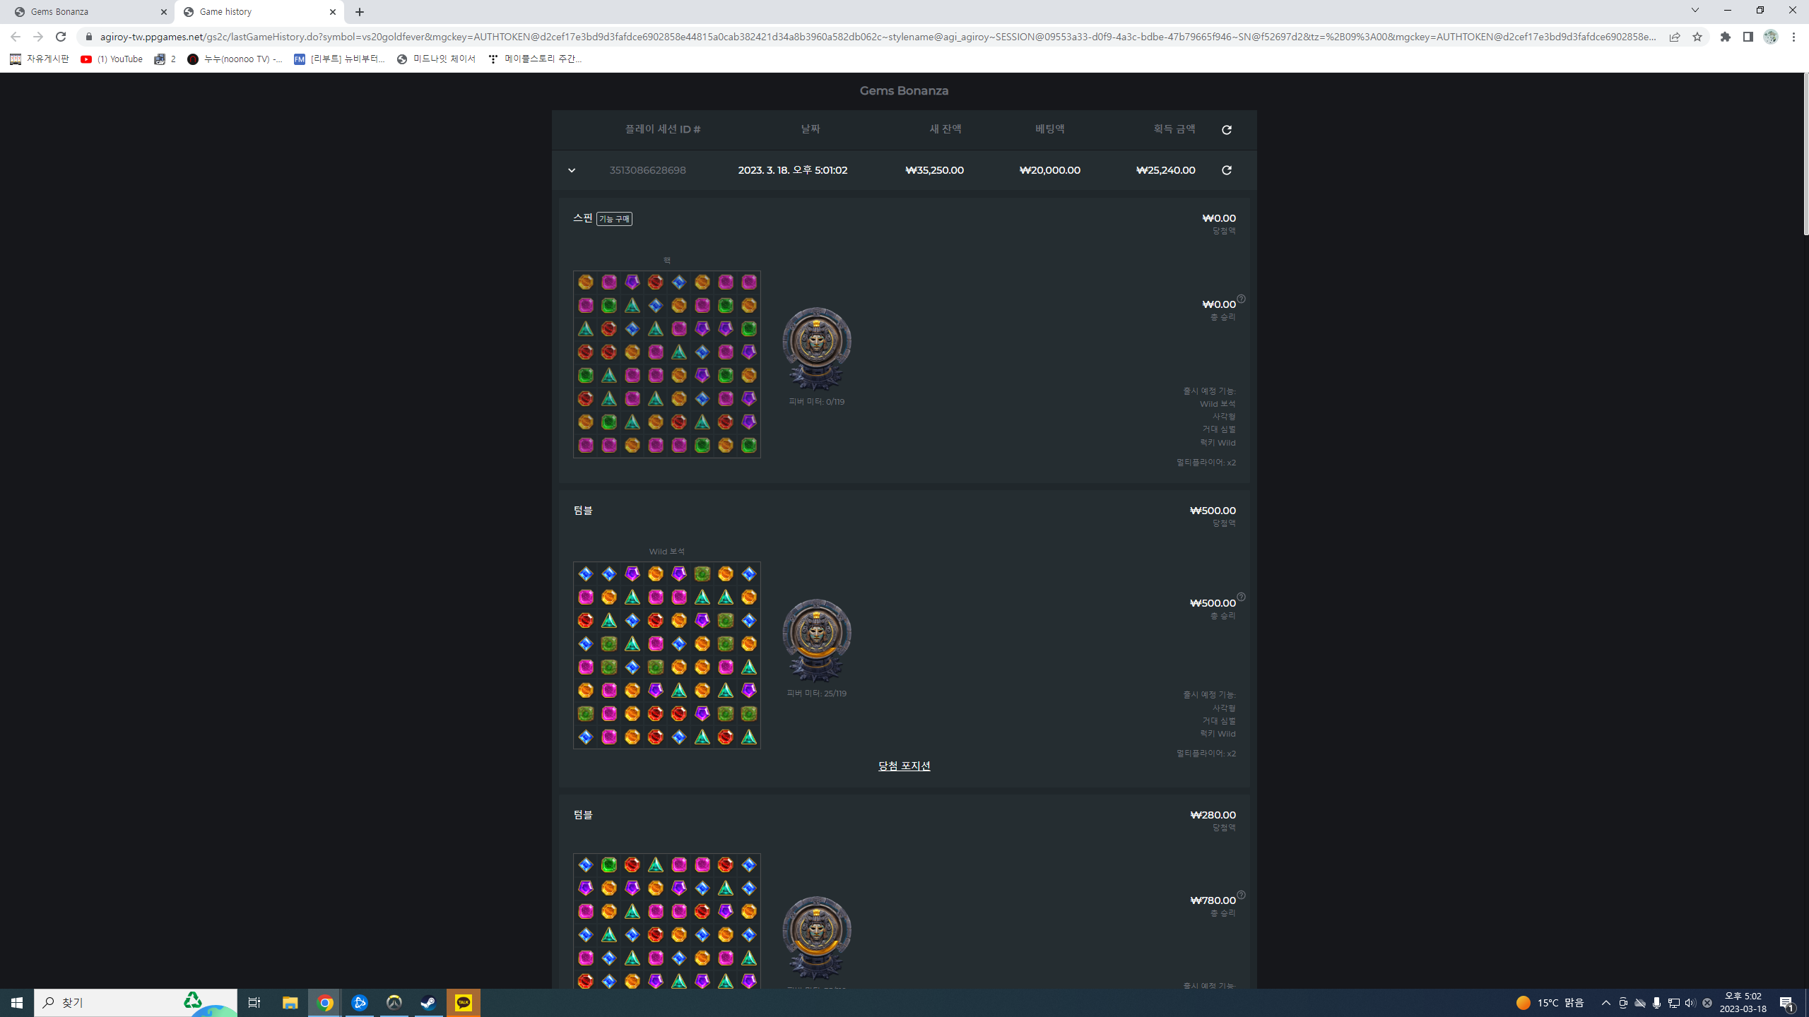Refresh the session row 3513086628698
This screenshot has width=1809, height=1017.
[x=1227, y=170]
